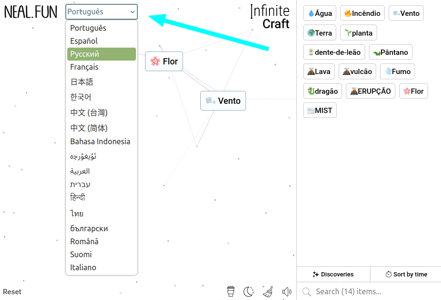Select Bahasa Indonesia language option

101,141
